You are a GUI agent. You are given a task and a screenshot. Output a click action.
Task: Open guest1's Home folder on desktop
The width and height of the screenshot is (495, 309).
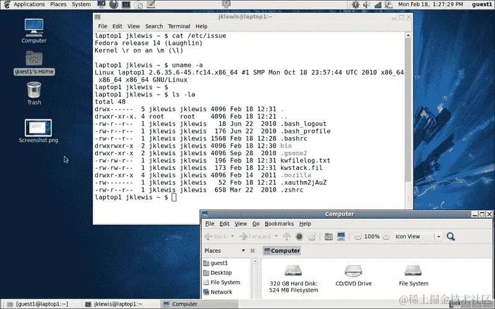pyautogui.click(x=34, y=62)
